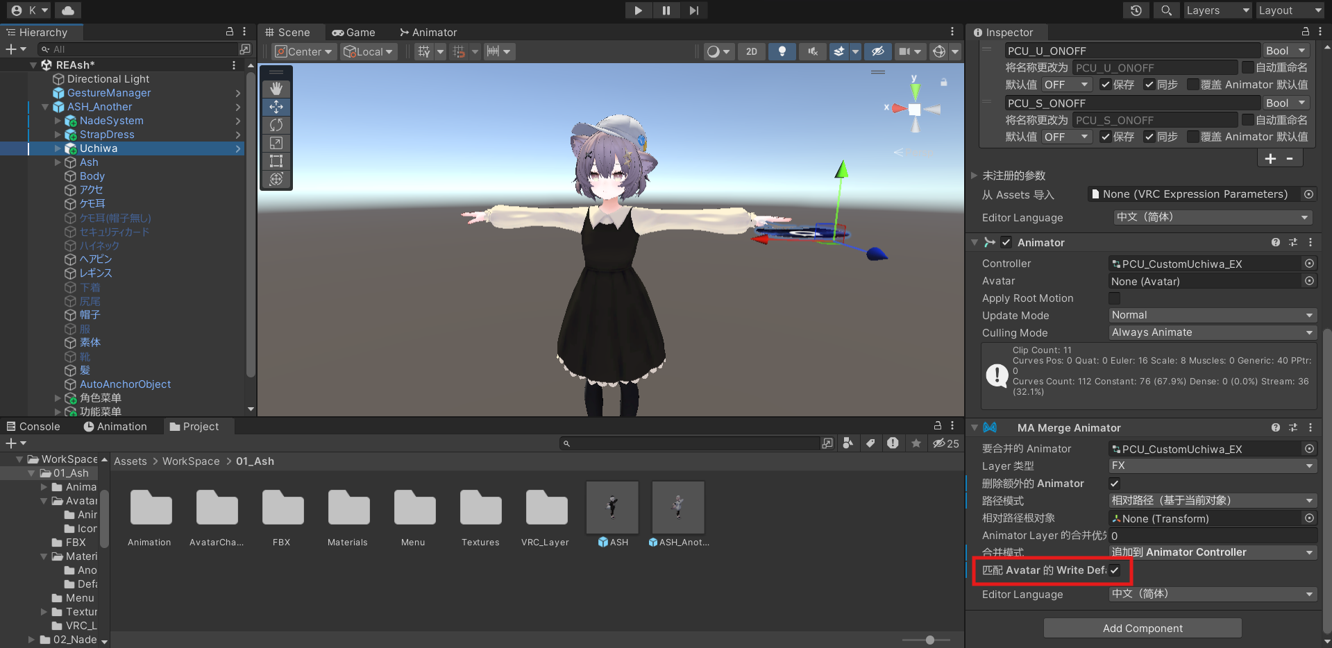
Task: Add a new parameter with the plus button
Action: [x=1270, y=158]
